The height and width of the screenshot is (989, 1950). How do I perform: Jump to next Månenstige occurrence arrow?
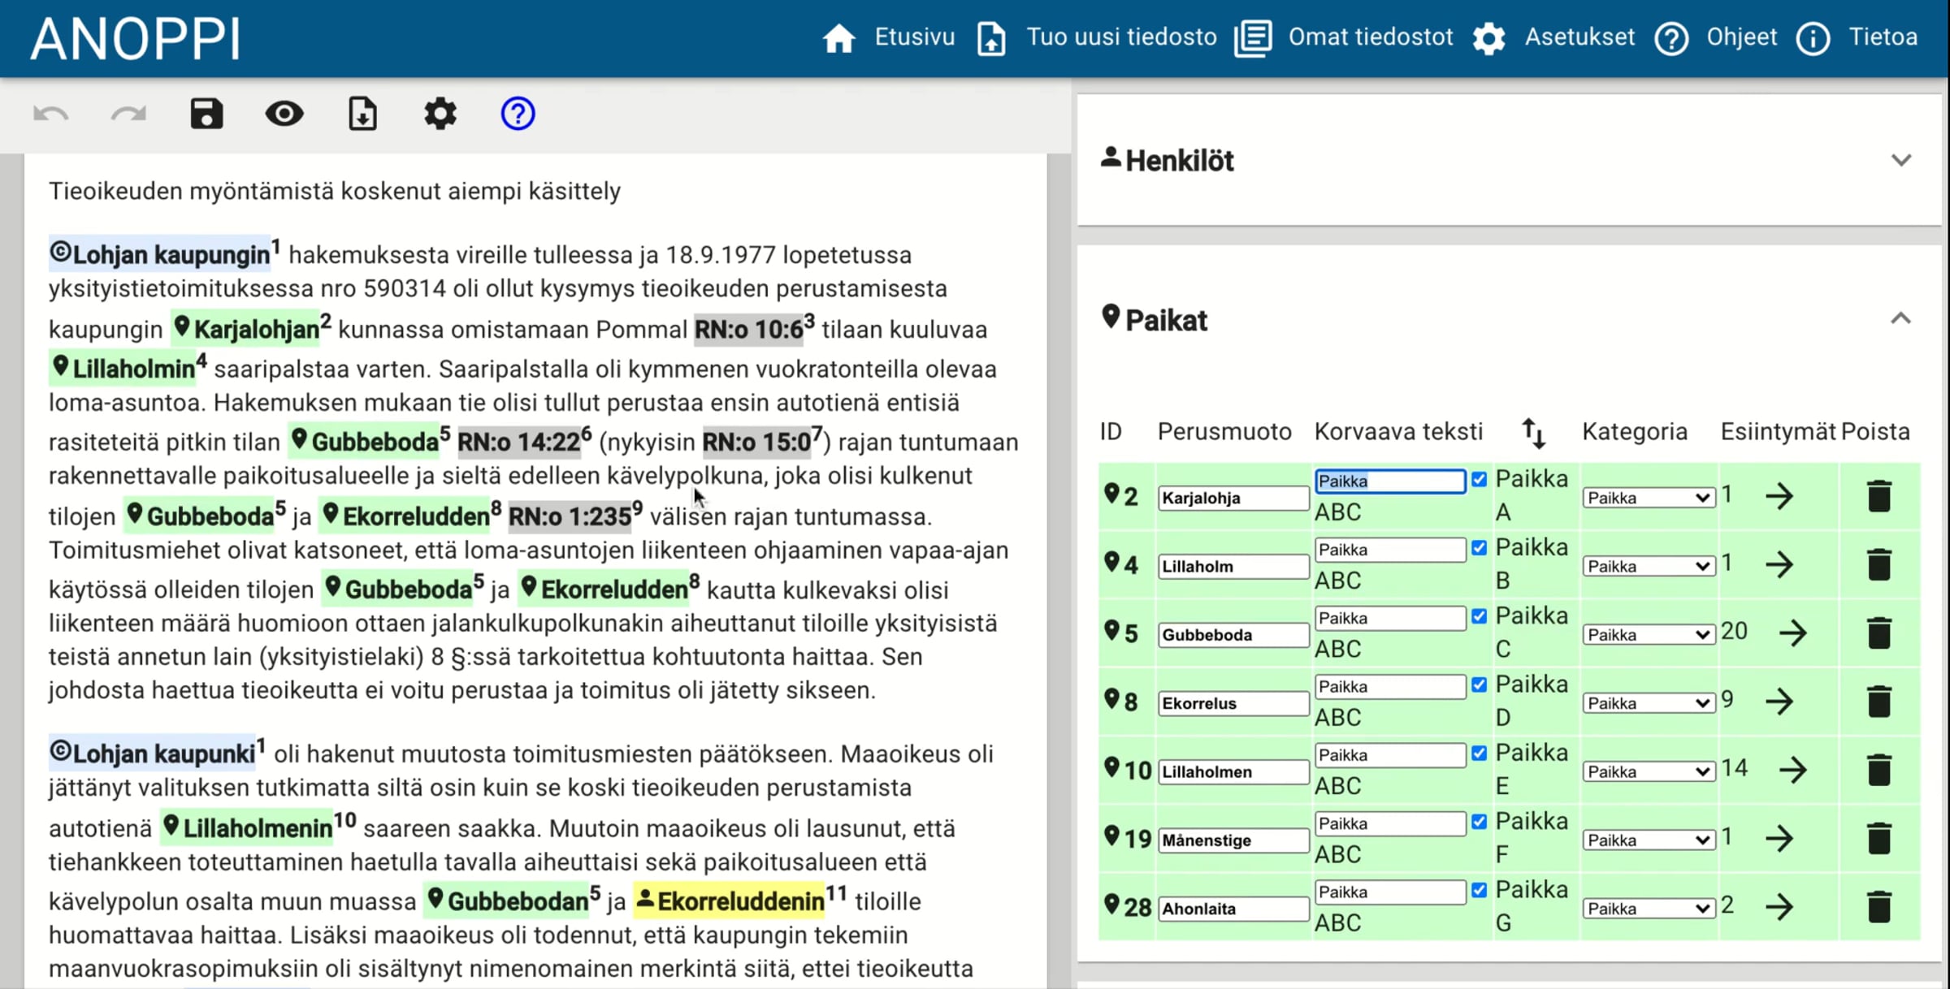coord(1779,837)
